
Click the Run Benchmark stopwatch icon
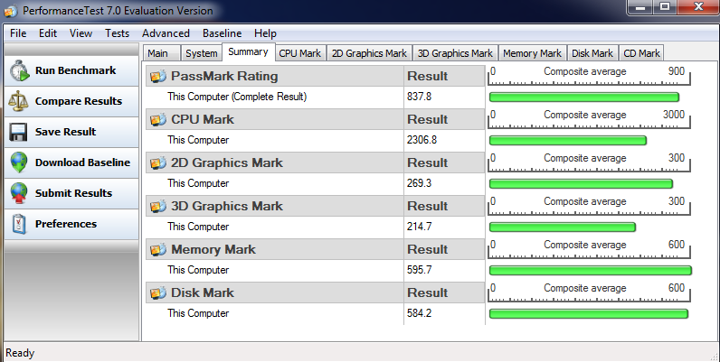(x=19, y=70)
